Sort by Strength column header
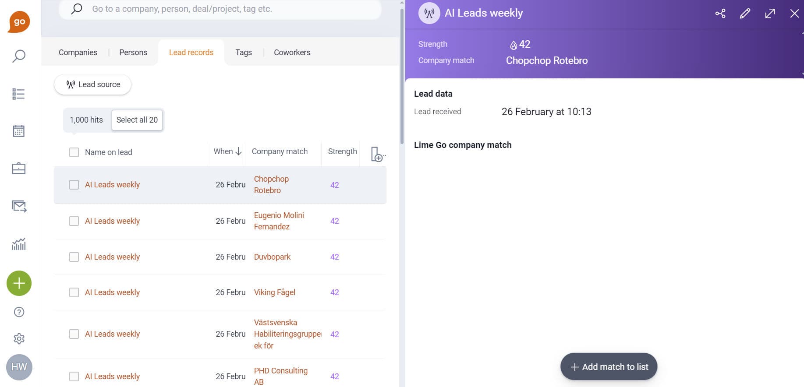 pyautogui.click(x=342, y=151)
